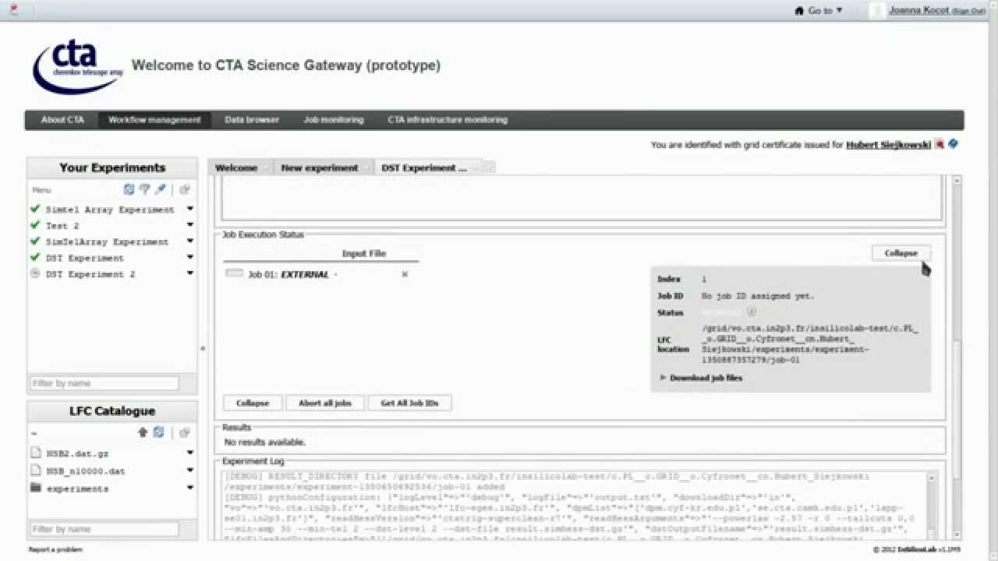Open dropdown arrow for NSB2.dat.gz
This screenshot has height=561, width=998.
[190, 453]
